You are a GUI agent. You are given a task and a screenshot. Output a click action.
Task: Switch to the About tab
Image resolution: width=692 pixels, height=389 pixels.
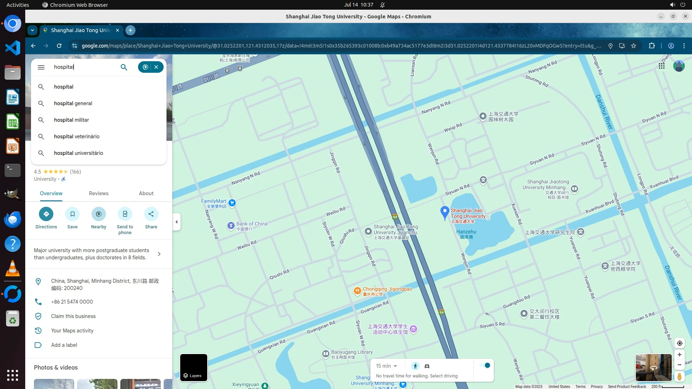click(146, 193)
